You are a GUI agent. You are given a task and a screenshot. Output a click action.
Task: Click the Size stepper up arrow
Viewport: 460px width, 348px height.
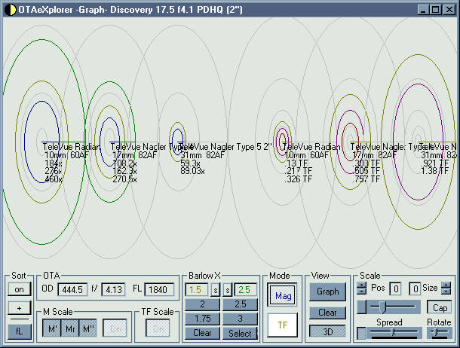coord(446,285)
